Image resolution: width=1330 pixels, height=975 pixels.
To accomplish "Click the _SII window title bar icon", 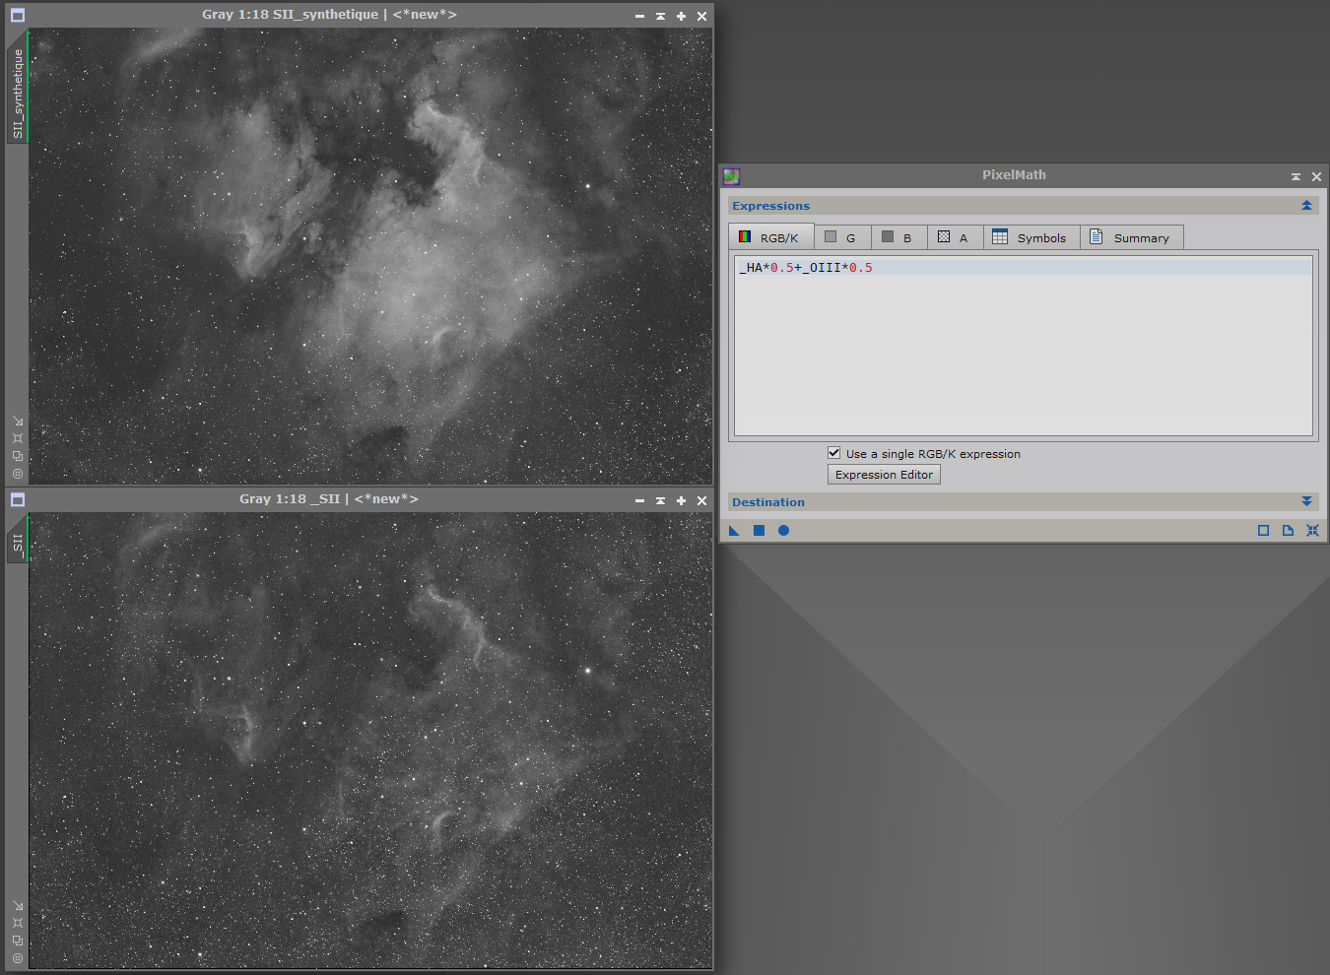I will 18,500.
